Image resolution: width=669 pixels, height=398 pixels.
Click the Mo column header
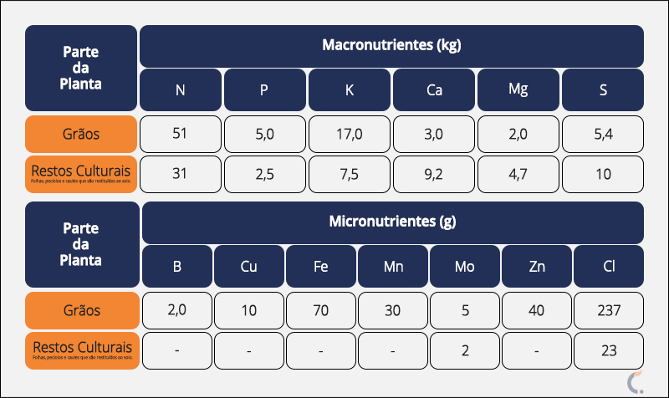465,267
